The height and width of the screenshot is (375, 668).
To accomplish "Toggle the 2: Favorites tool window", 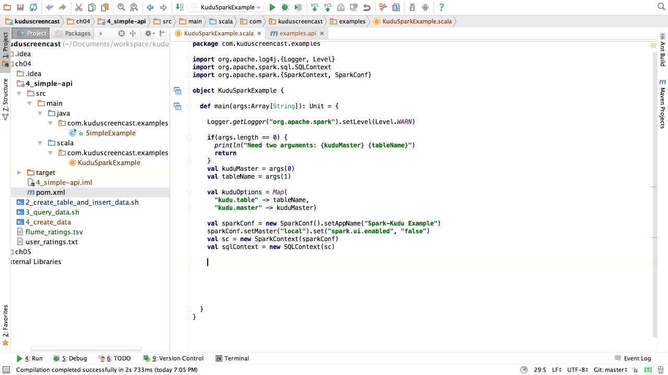I will (x=5, y=326).
